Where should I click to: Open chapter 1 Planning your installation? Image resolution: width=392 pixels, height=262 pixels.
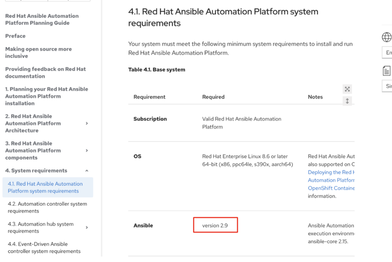[x=46, y=96]
